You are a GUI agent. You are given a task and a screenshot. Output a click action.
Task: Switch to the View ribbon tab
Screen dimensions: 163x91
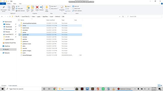coord(20,4)
